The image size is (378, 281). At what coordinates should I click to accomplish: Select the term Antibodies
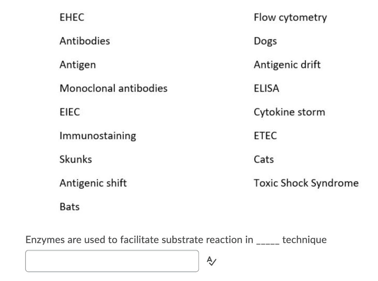(85, 41)
